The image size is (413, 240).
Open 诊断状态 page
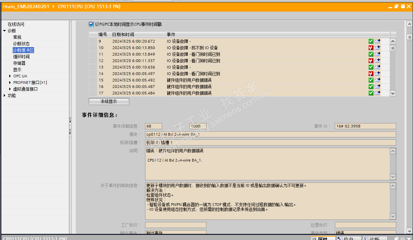pos(22,44)
